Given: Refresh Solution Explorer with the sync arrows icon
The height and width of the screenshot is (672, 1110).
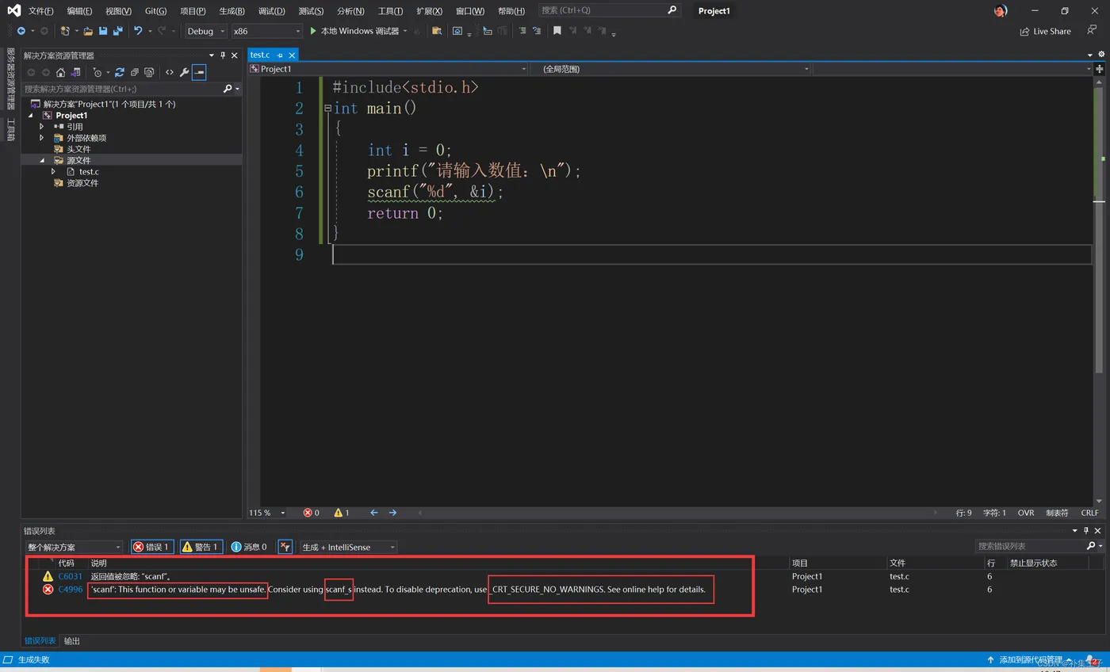Looking at the screenshot, I should [120, 72].
